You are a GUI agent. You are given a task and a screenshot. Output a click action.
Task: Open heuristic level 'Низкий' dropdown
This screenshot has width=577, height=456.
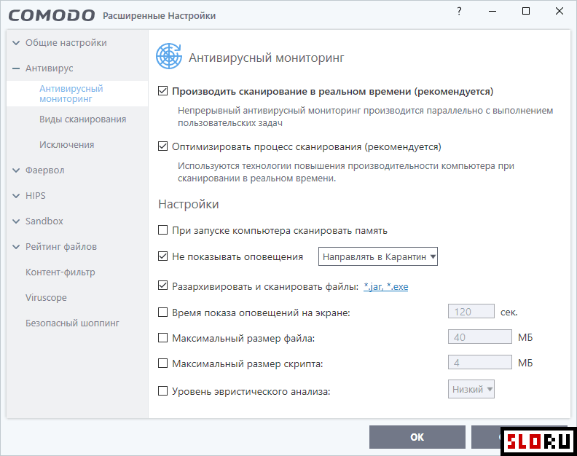click(471, 389)
